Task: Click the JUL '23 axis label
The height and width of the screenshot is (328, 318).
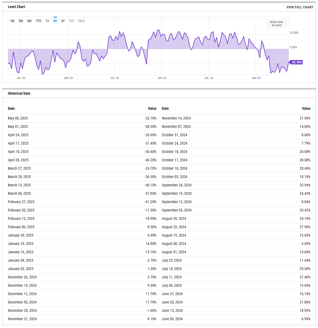Action: 115,78
